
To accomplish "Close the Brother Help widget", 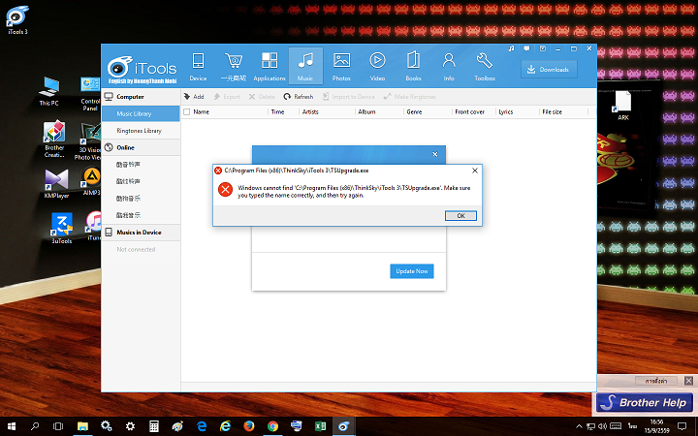I will coord(688,381).
